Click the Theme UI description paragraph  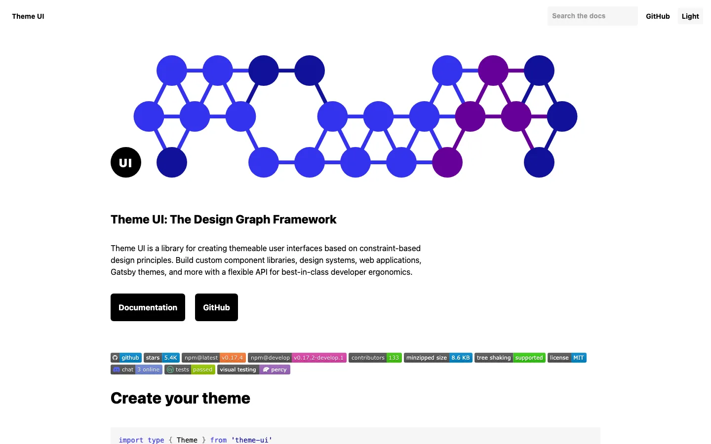[x=266, y=260]
